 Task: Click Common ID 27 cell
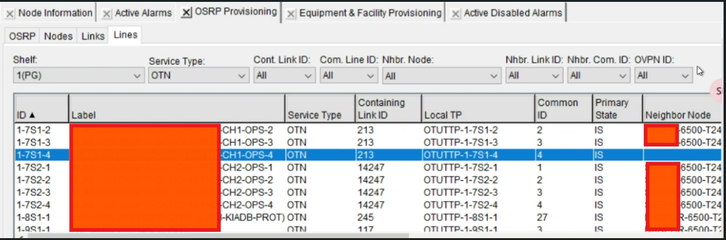pos(564,218)
